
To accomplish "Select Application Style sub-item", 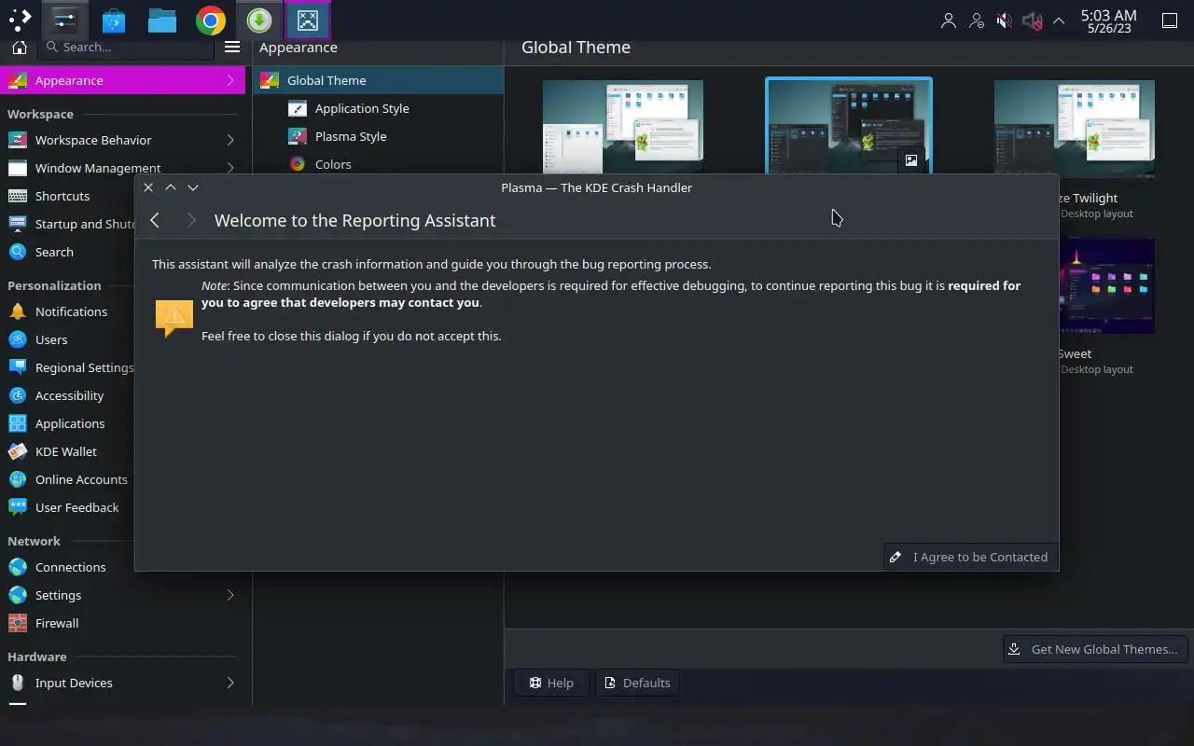I will tap(378, 108).
